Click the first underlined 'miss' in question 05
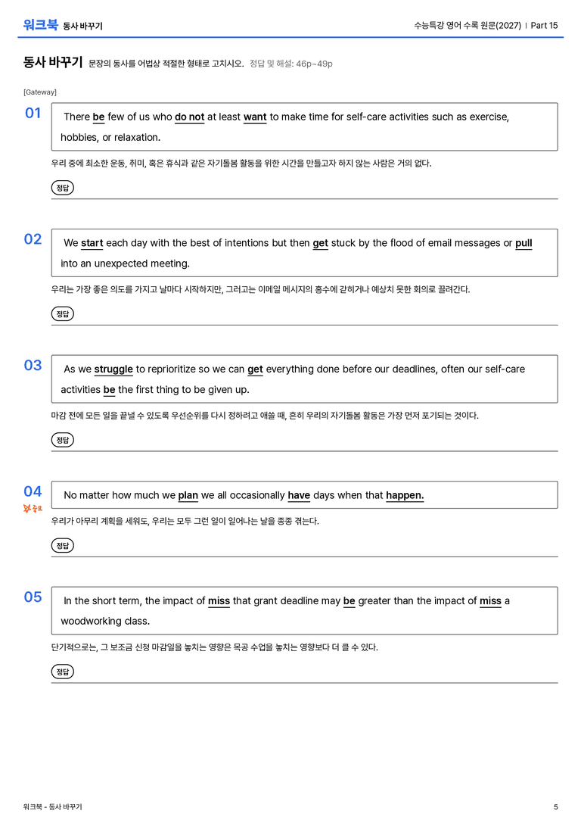 click(219, 601)
